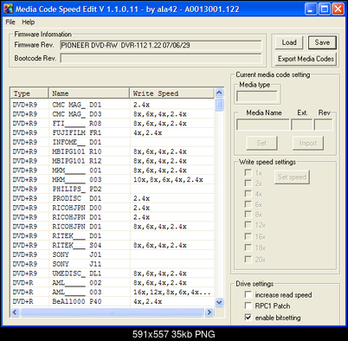This screenshot has height=341, width=348.
Task: Click the Type column header
Action: click(x=29, y=93)
